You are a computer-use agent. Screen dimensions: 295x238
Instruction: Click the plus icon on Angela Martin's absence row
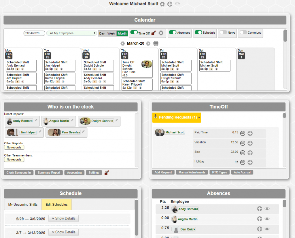[x=260, y=219]
